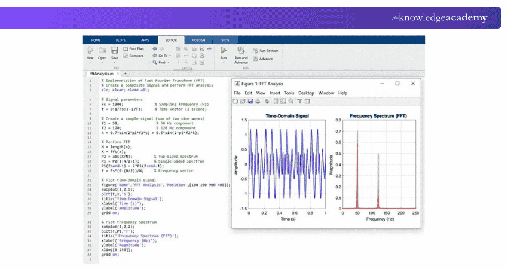The height and width of the screenshot is (269, 508).
Task: Expand the dropdown arrow under New
Action: coord(90,62)
